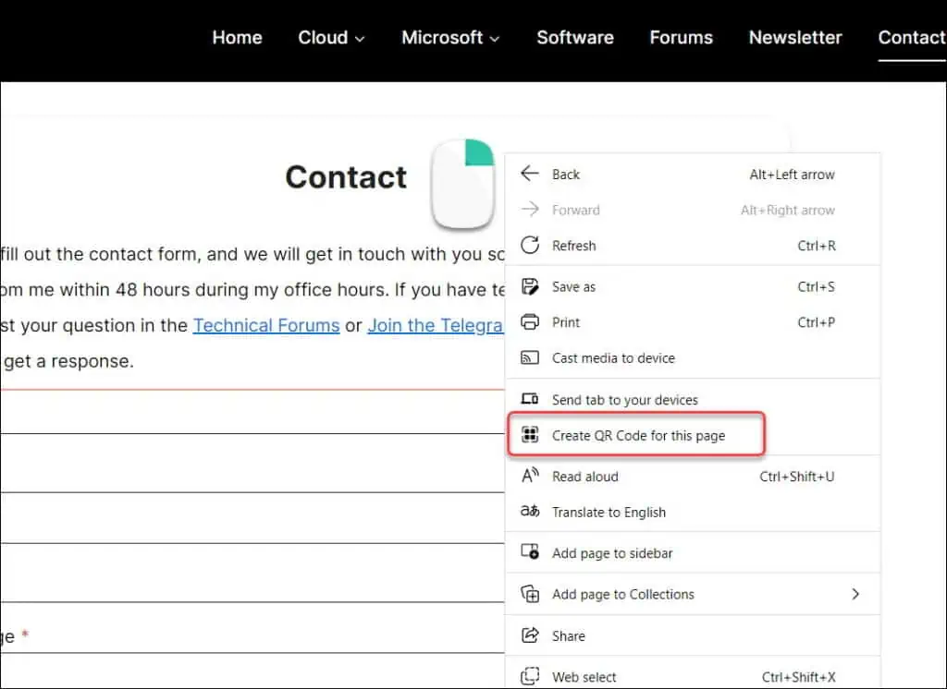The image size is (947, 689).
Task: Open the Software navigation link
Action: (575, 38)
